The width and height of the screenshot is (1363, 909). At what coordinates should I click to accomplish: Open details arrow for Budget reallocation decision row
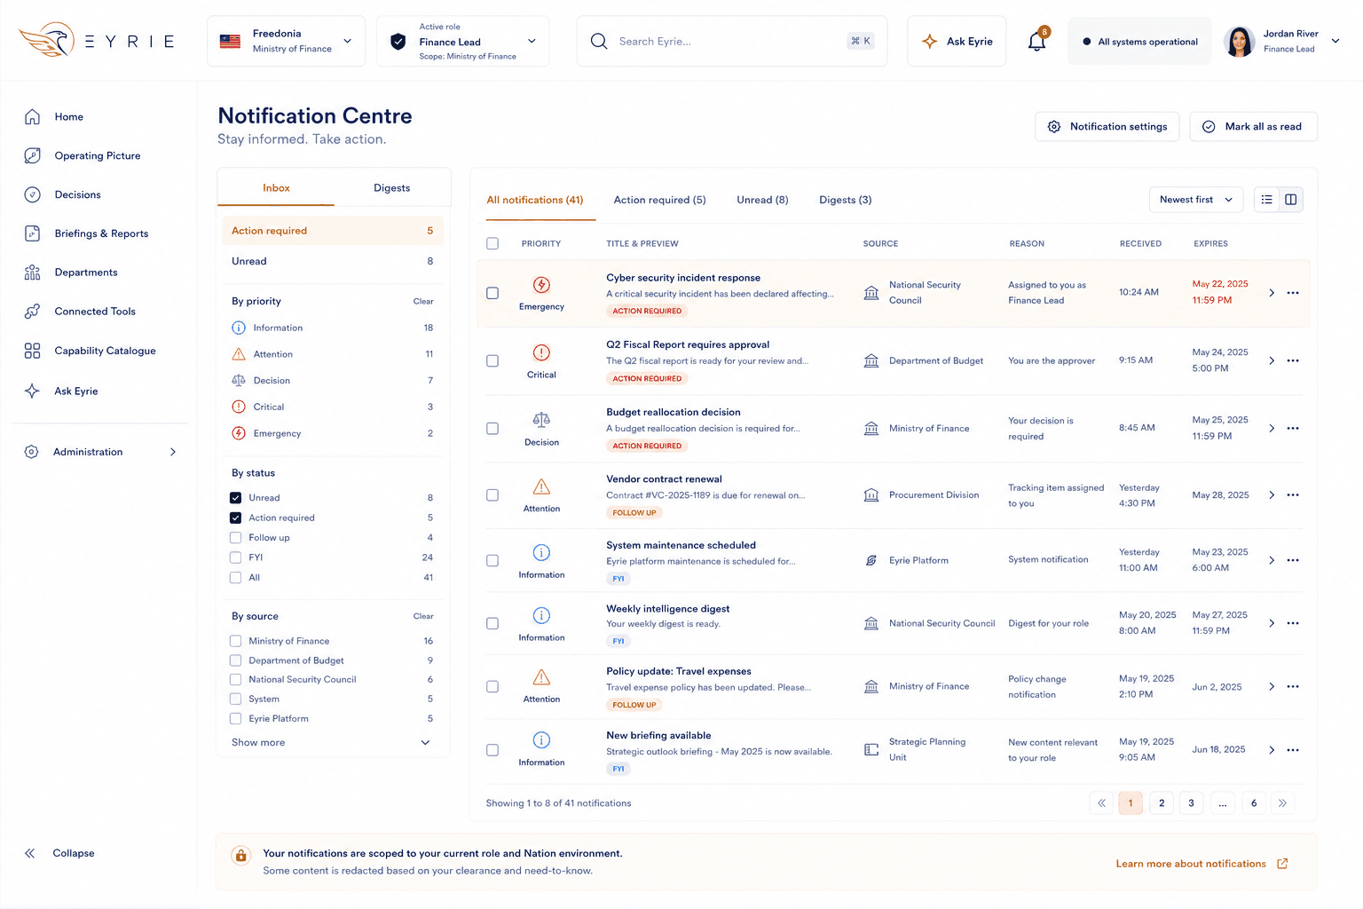click(x=1272, y=428)
